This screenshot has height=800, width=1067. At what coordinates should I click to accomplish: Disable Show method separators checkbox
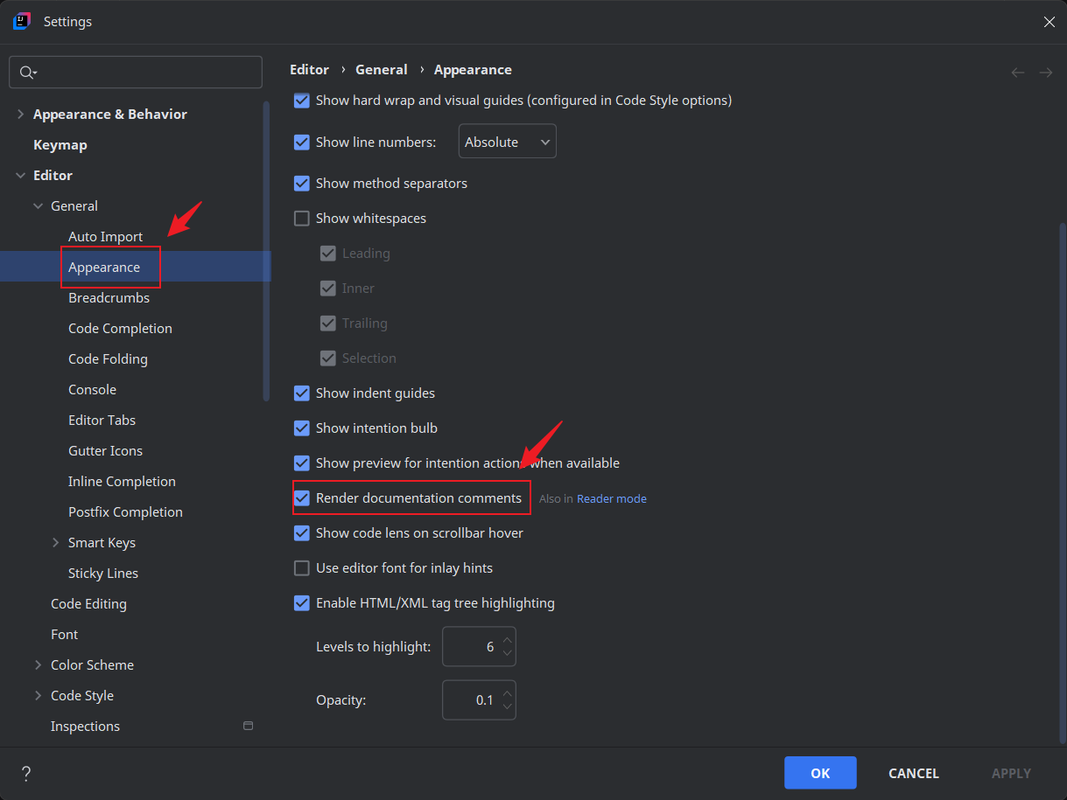pyautogui.click(x=302, y=184)
